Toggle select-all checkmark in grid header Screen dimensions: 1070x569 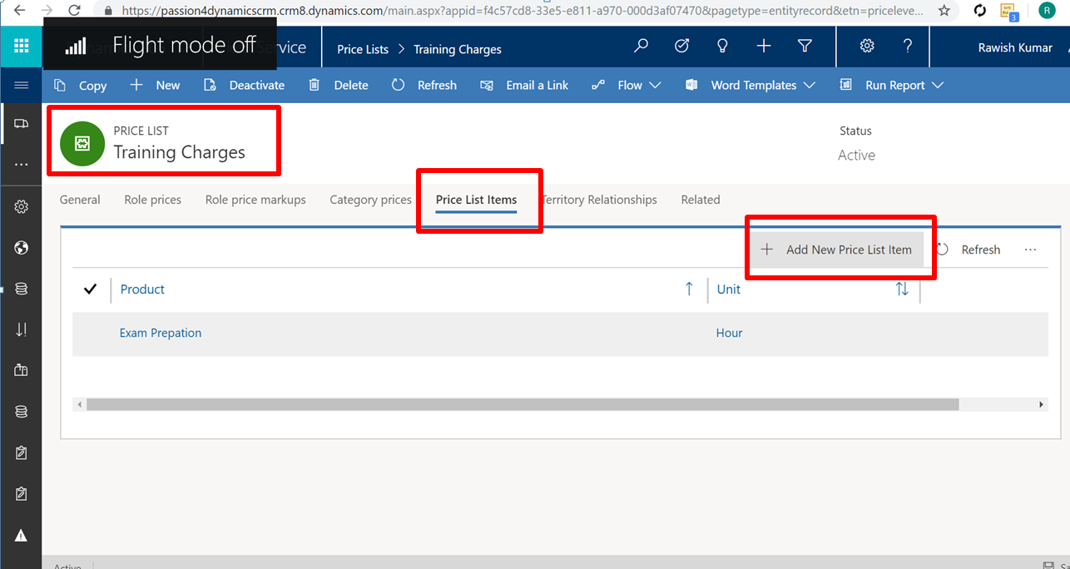coord(92,289)
